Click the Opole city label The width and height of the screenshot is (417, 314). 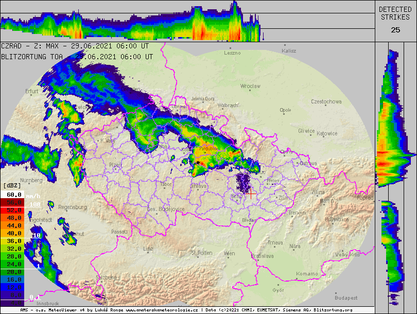(285, 110)
